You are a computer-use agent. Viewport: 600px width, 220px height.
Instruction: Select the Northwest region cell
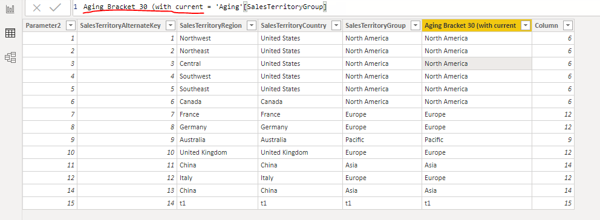coord(217,38)
